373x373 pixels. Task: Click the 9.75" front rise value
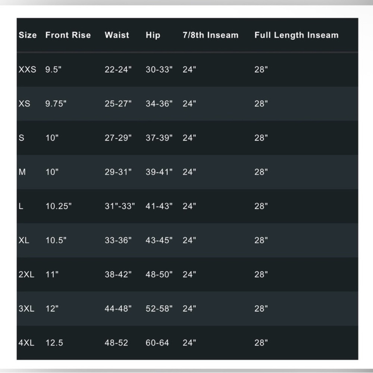pyautogui.click(x=56, y=103)
